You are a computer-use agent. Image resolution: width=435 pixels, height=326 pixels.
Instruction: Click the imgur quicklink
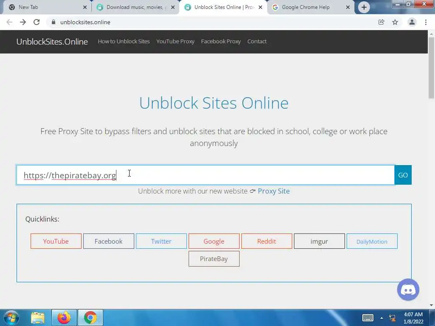pos(319,241)
